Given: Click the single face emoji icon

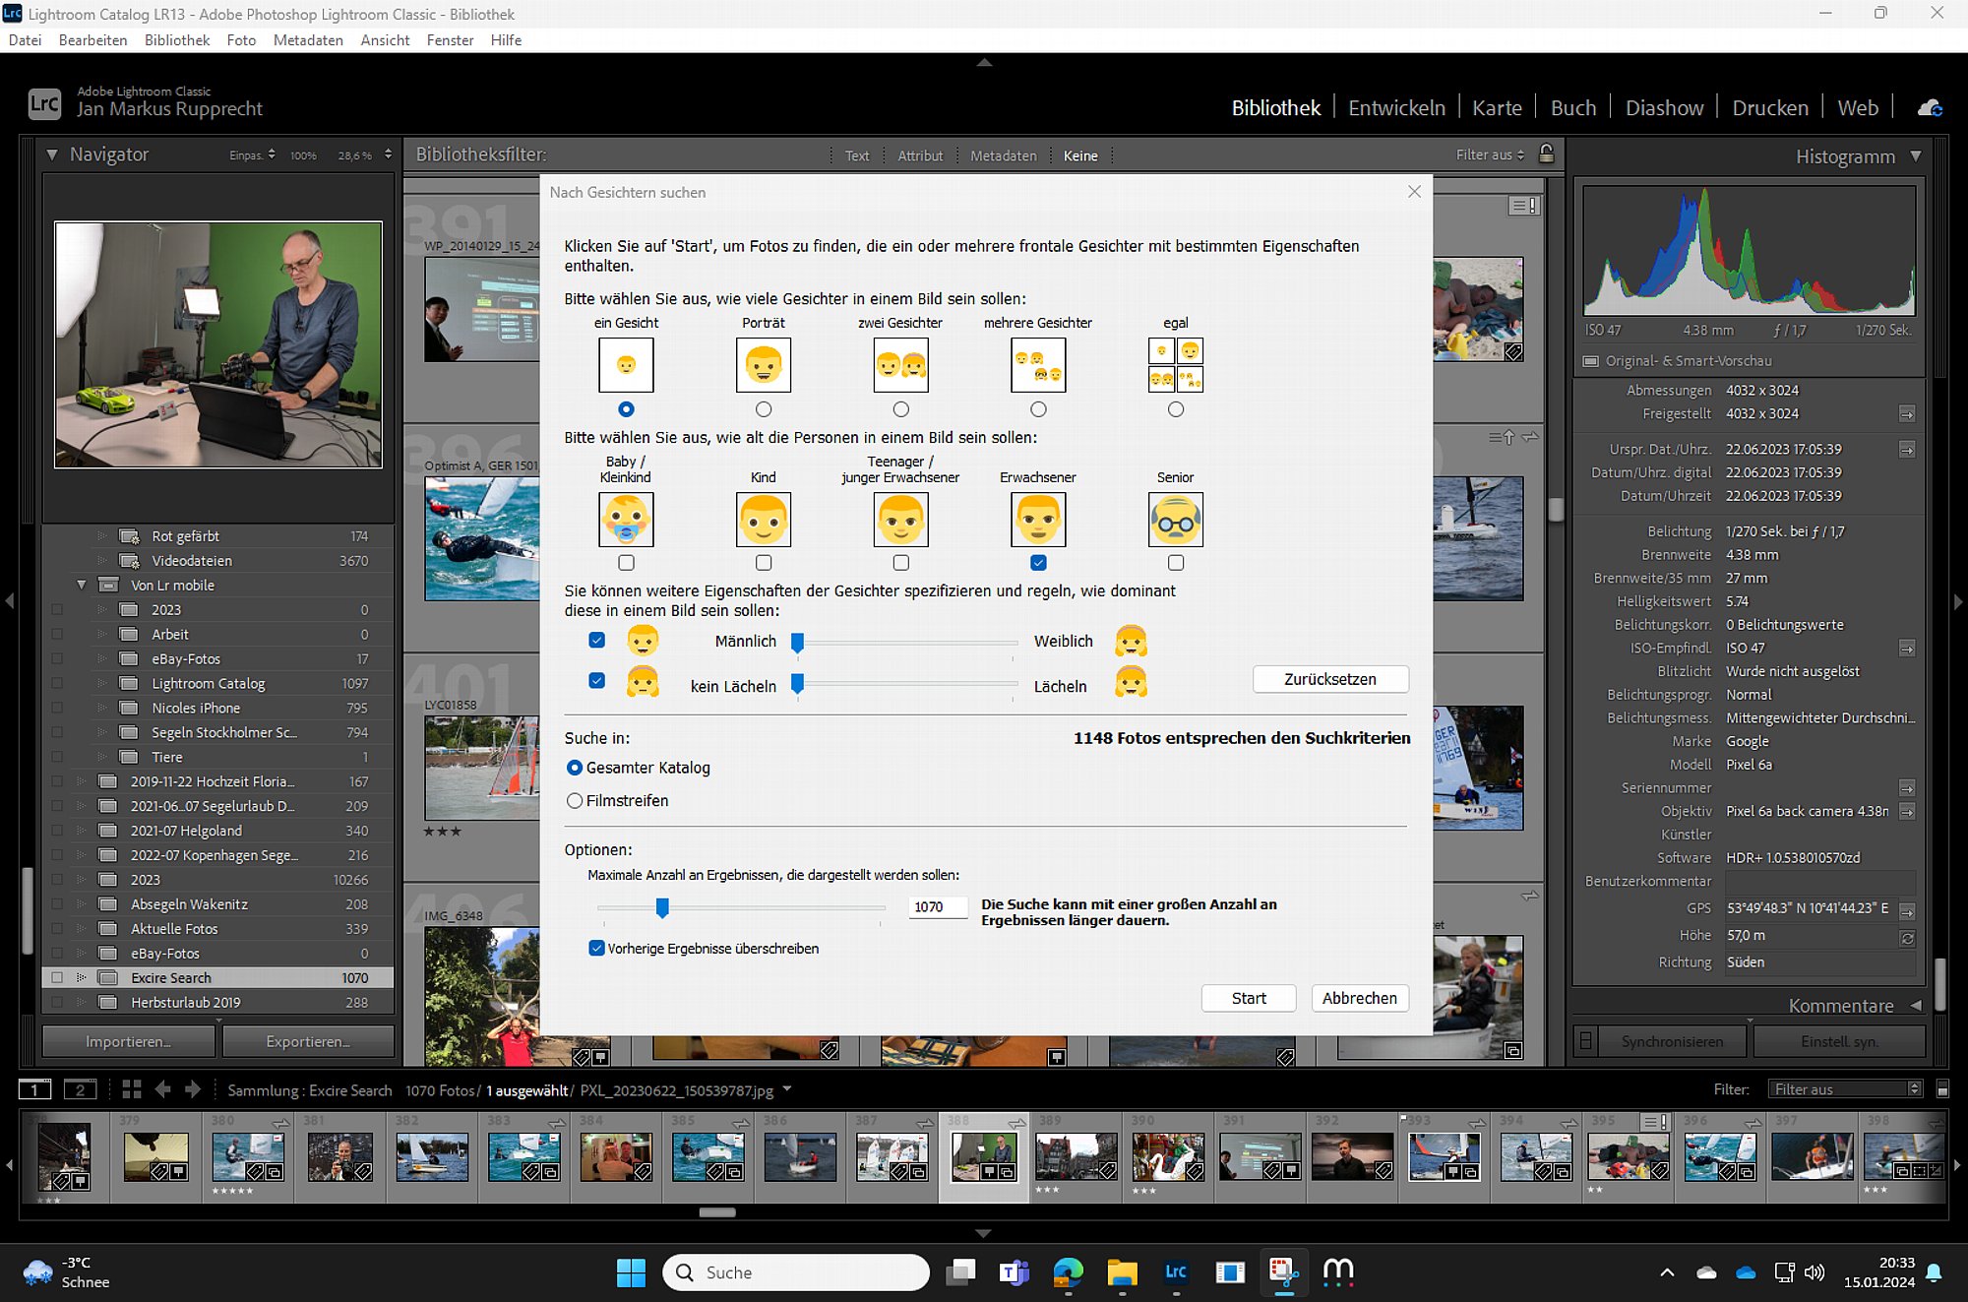Looking at the screenshot, I should click(626, 365).
